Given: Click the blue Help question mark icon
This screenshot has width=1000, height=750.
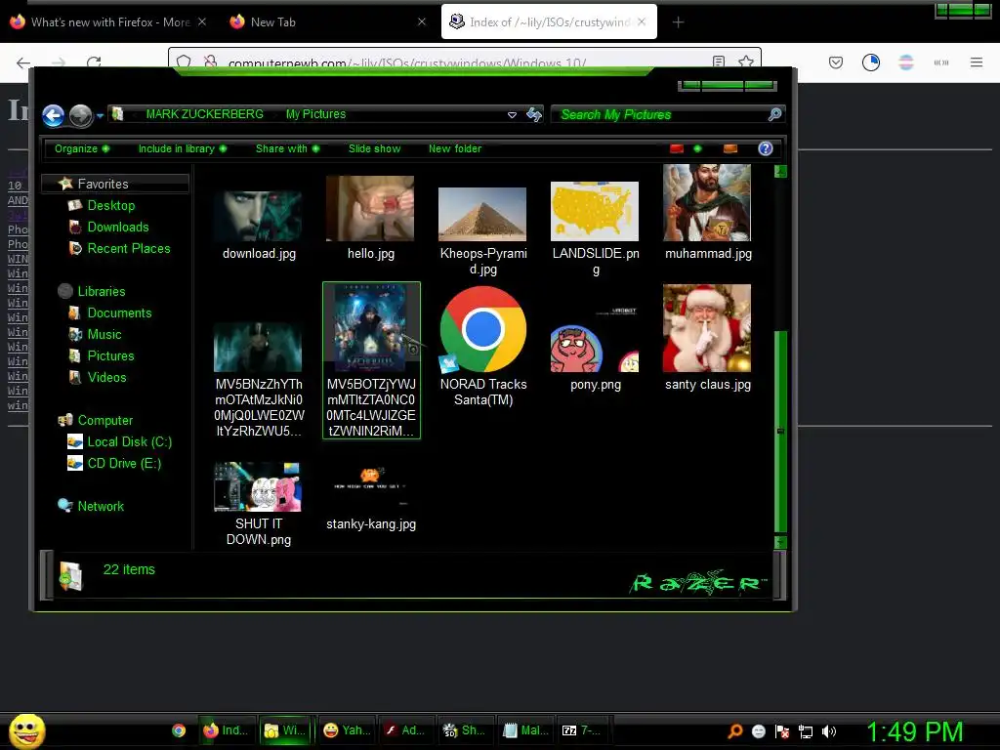Looking at the screenshot, I should click(766, 148).
